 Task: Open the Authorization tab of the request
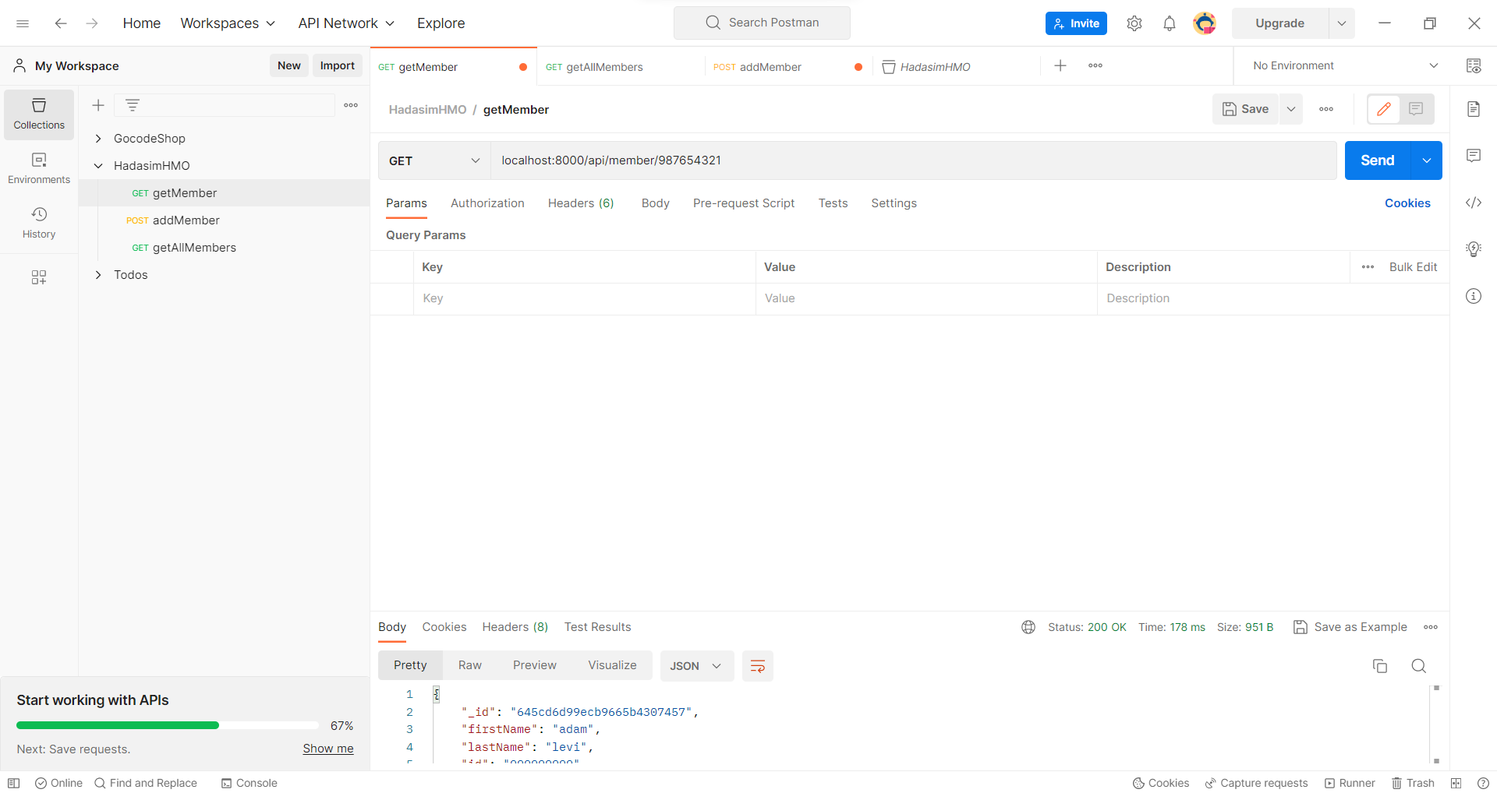click(487, 203)
